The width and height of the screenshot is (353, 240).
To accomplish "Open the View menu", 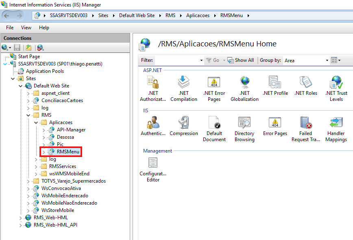I will point(26,28).
